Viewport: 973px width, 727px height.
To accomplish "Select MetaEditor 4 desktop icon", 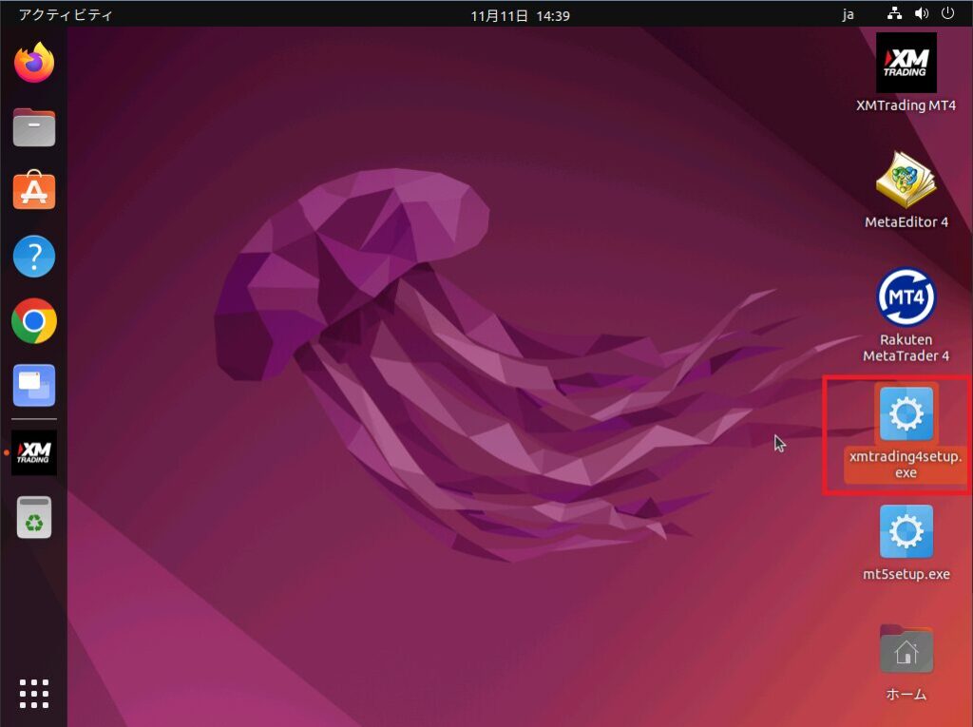I will pyautogui.click(x=906, y=180).
